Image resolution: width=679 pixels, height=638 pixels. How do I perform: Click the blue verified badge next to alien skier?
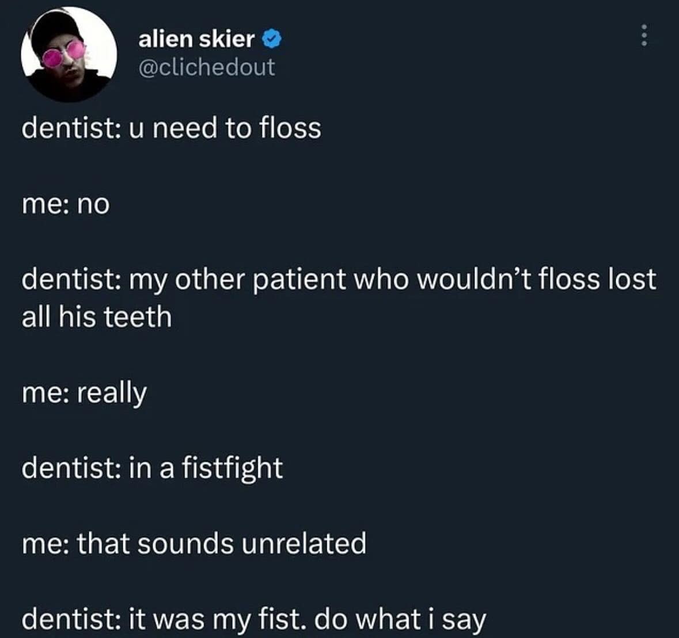271,40
